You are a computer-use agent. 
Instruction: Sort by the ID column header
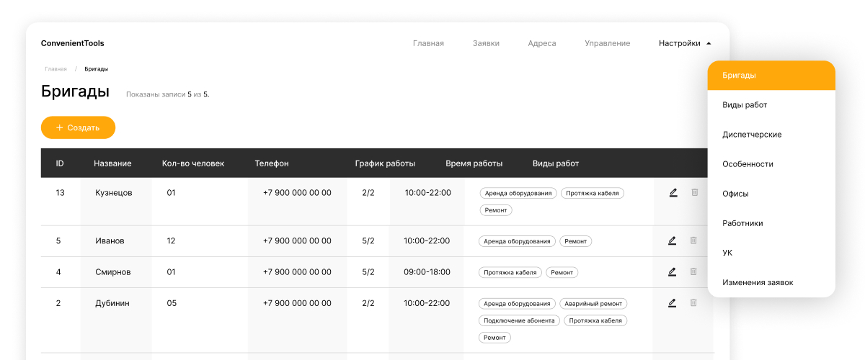(60, 163)
